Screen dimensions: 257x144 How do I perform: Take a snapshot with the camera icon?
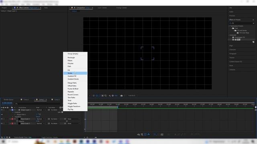pos(121,96)
